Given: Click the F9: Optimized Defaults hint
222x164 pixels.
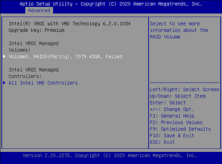Looking at the screenshot, I should [x=180, y=129].
